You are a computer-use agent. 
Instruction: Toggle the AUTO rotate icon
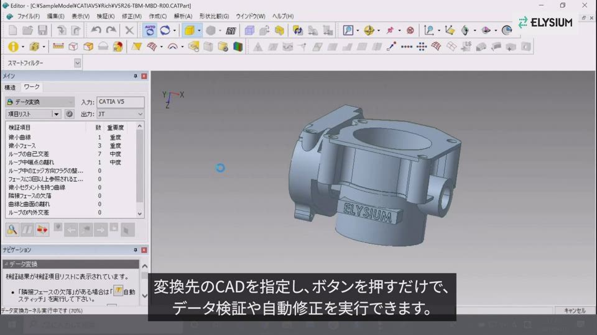(x=150, y=30)
